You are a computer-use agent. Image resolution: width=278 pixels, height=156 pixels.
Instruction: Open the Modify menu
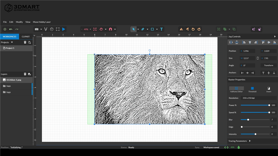(x=19, y=22)
